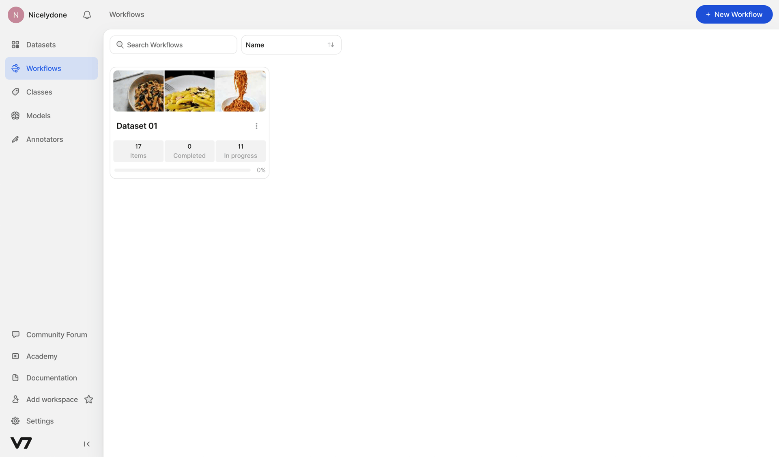Expand the Nicelydone workspace avatar menu
The image size is (779, 457).
(x=16, y=15)
